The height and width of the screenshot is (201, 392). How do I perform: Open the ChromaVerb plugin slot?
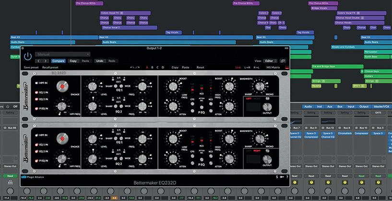tap(344, 134)
